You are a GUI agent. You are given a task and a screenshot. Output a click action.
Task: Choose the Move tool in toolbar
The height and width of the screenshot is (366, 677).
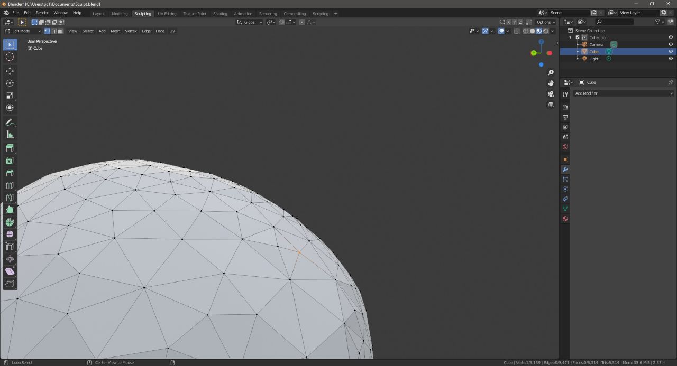(10, 71)
